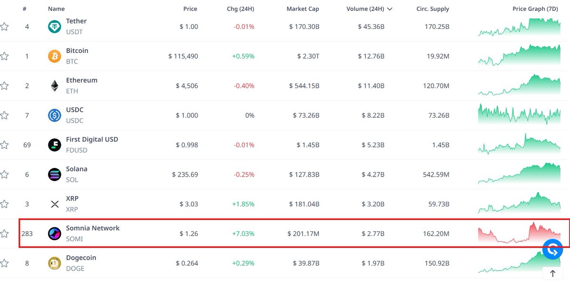Click the Bitcoin BTC logo
Image resolution: width=570 pixels, height=281 pixels.
(x=54, y=56)
